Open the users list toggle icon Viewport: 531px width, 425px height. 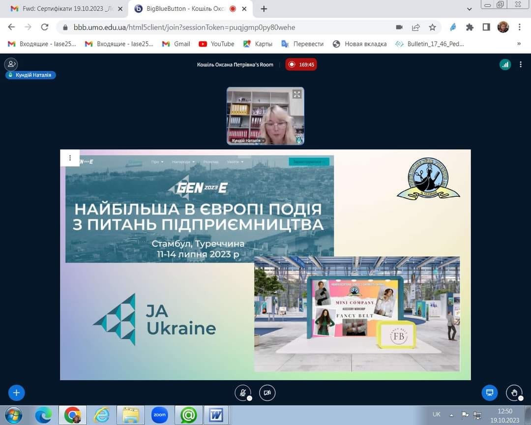(11, 64)
